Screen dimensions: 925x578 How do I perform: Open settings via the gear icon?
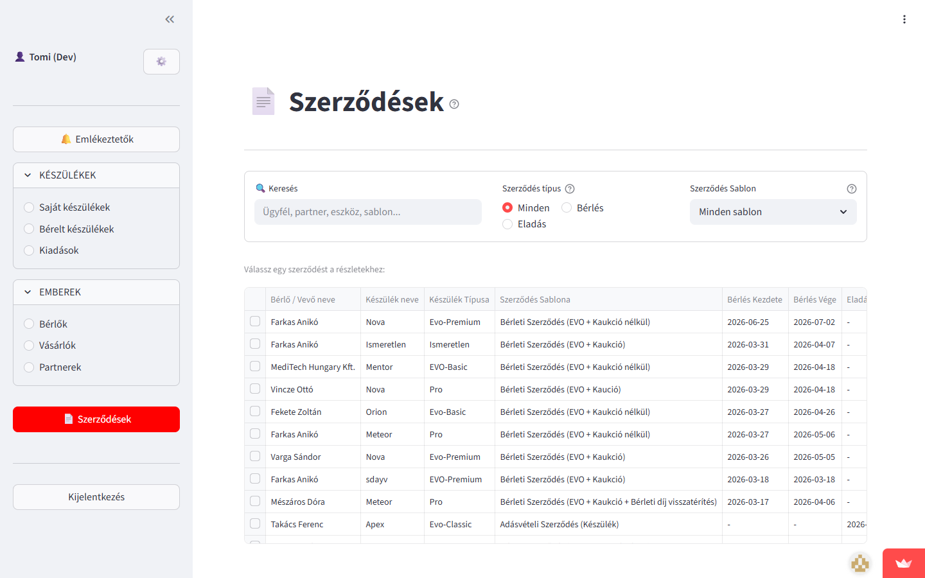pos(161,62)
